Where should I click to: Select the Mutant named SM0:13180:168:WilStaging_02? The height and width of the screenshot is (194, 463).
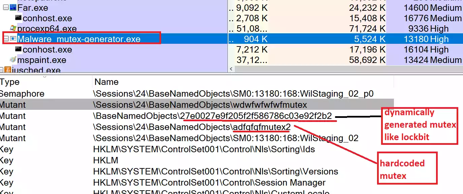197,138
